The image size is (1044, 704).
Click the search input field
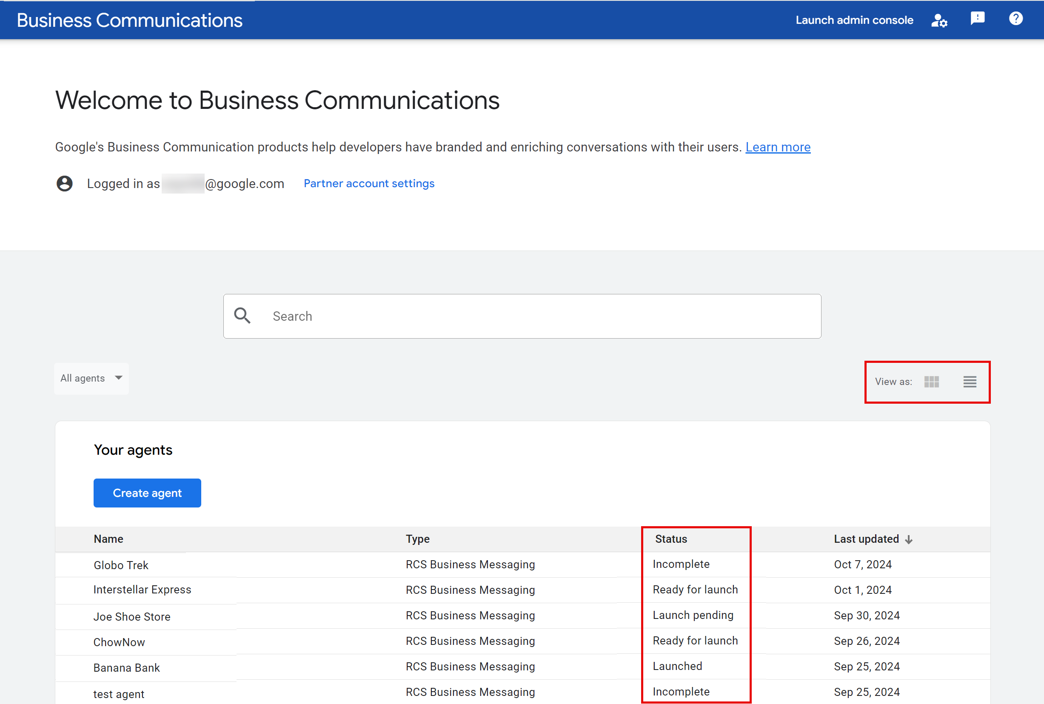coord(522,316)
